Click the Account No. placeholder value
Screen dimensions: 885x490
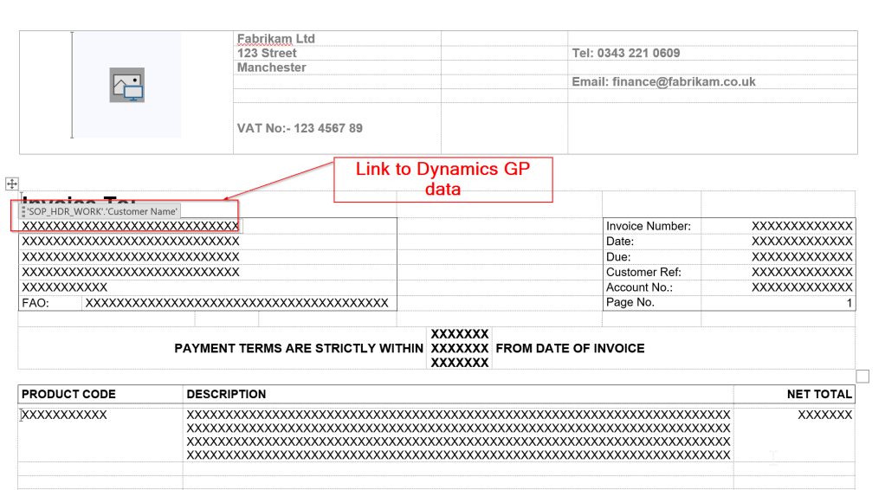(x=802, y=287)
